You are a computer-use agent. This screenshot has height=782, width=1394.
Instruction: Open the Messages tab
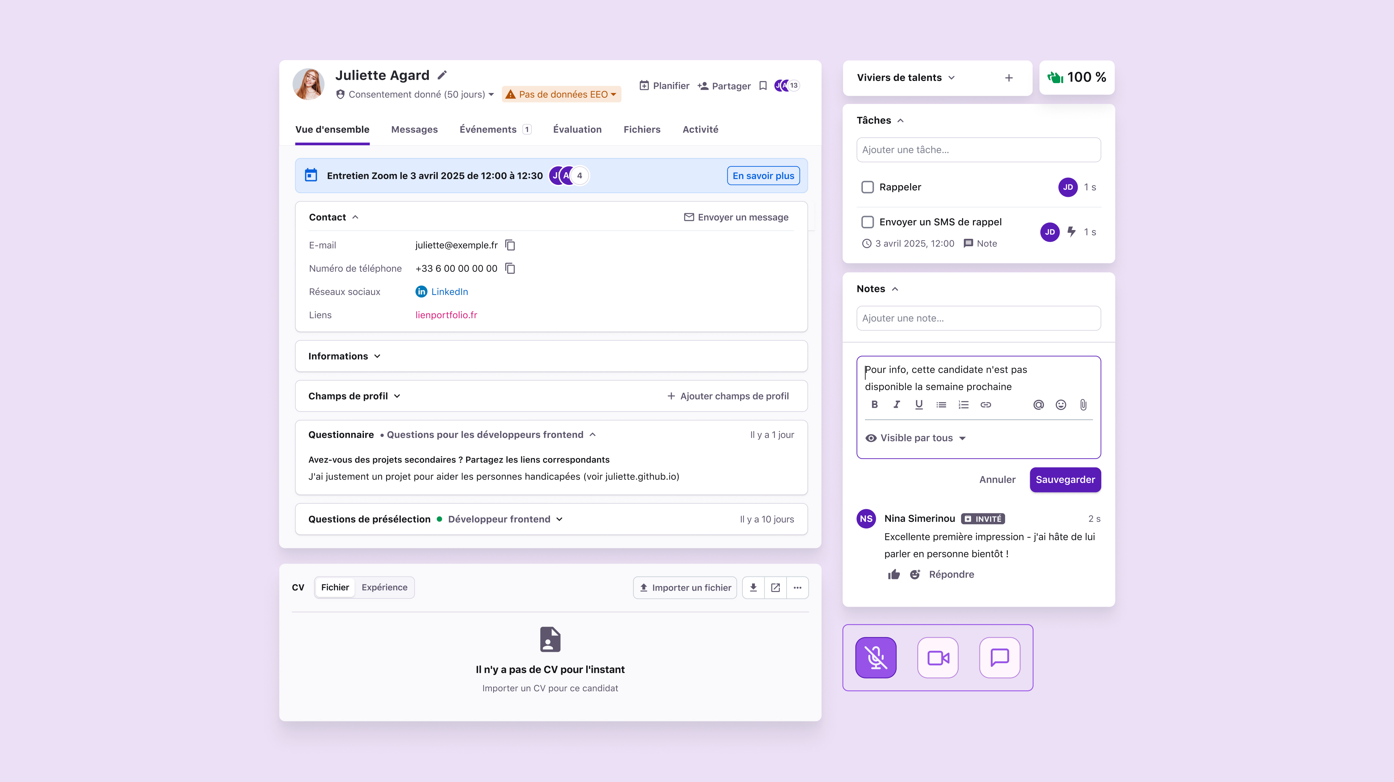(414, 129)
